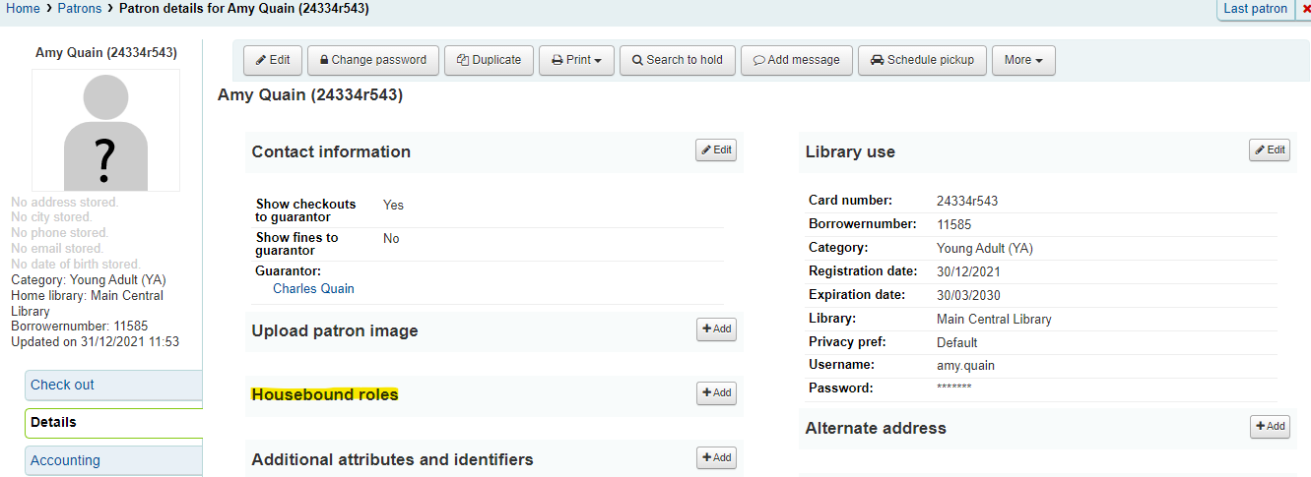Screen dimensions: 1311x477
Task: Go to Patrons breadcrumb link
Action: (78, 8)
